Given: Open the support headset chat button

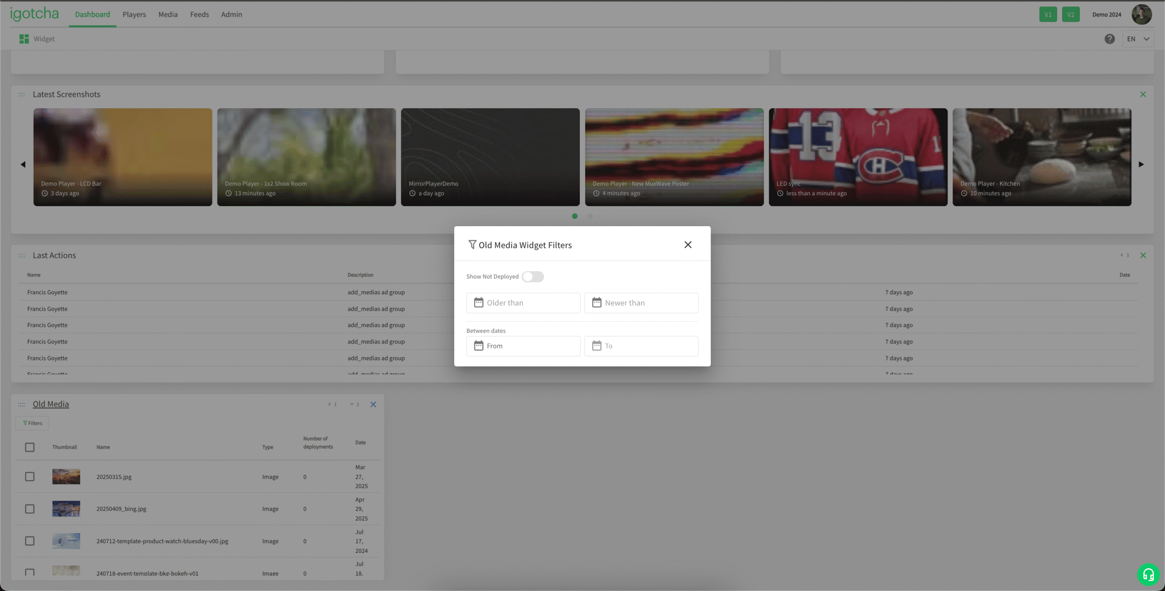Looking at the screenshot, I should click(1148, 575).
